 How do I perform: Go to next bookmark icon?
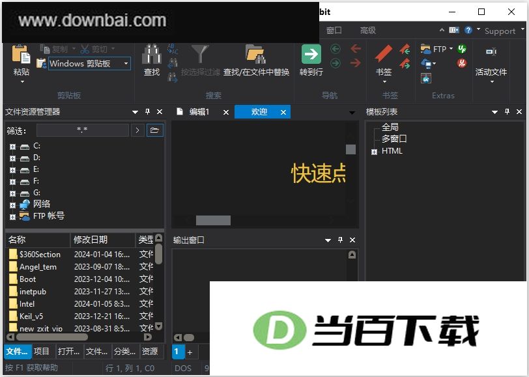(x=405, y=63)
